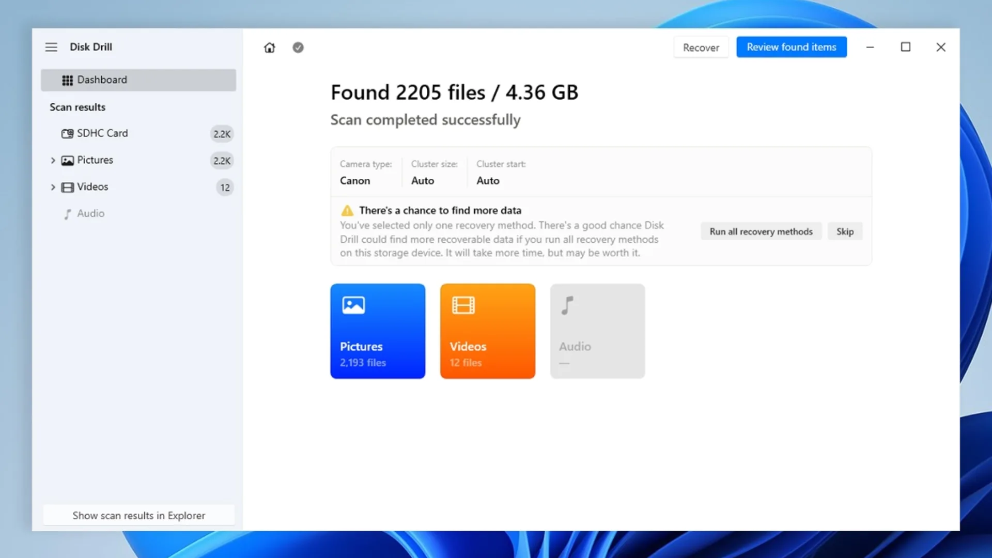The image size is (992, 558).
Task: Click 'Scan completed successfully' text
Action: [426, 120]
